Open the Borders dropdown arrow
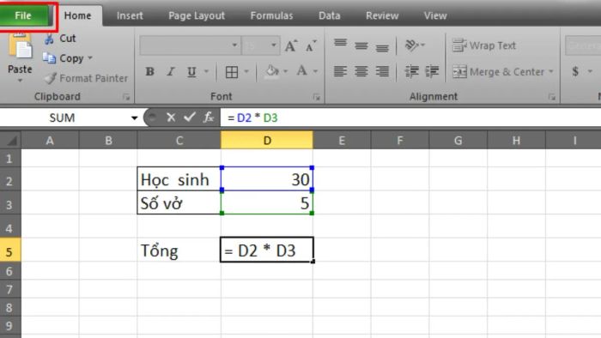This screenshot has height=338, width=601. point(246,71)
